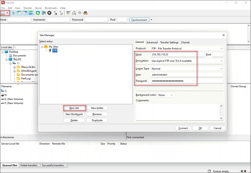Toggle the message log display icon
Viewport: 251px width, 173px height.
pos(14,13)
